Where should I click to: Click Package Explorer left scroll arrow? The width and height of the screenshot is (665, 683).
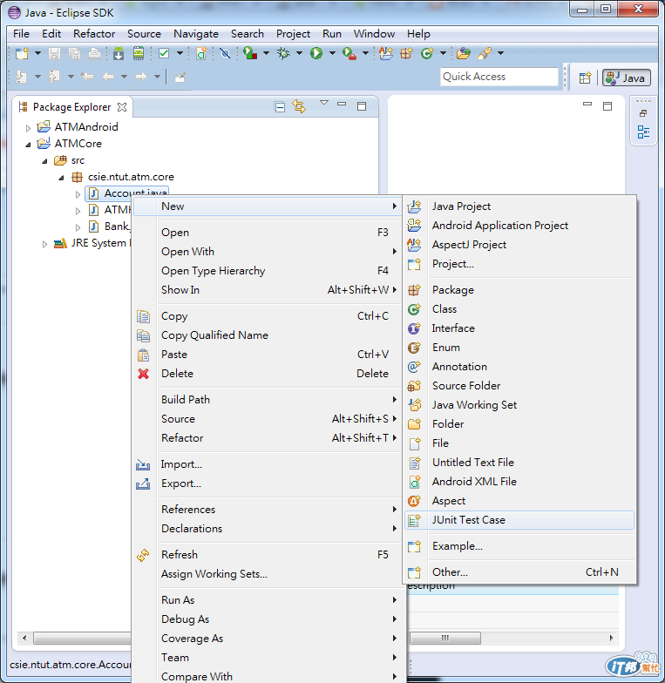pyautogui.click(x=24, y=638)
